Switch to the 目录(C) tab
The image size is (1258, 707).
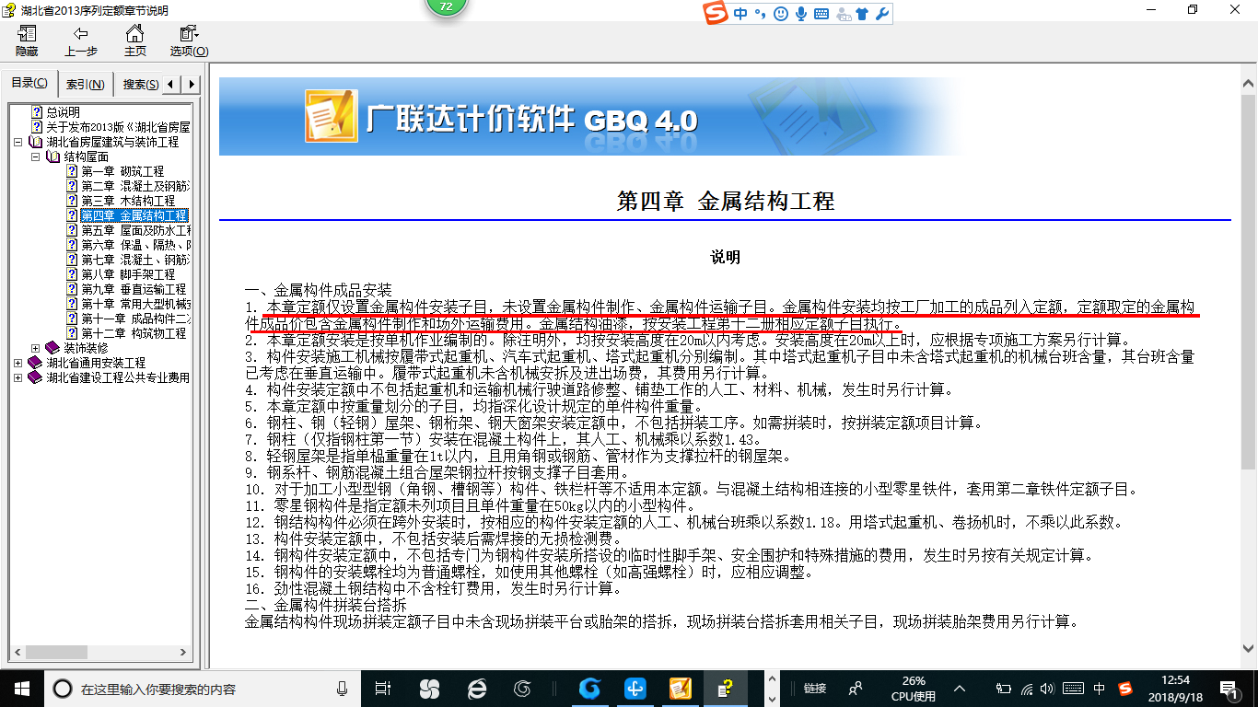point(29,83)
